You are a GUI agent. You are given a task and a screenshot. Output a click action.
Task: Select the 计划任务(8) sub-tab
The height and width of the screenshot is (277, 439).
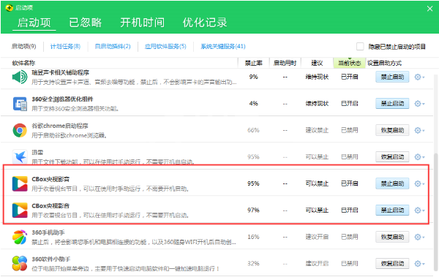tap(65, 47)
